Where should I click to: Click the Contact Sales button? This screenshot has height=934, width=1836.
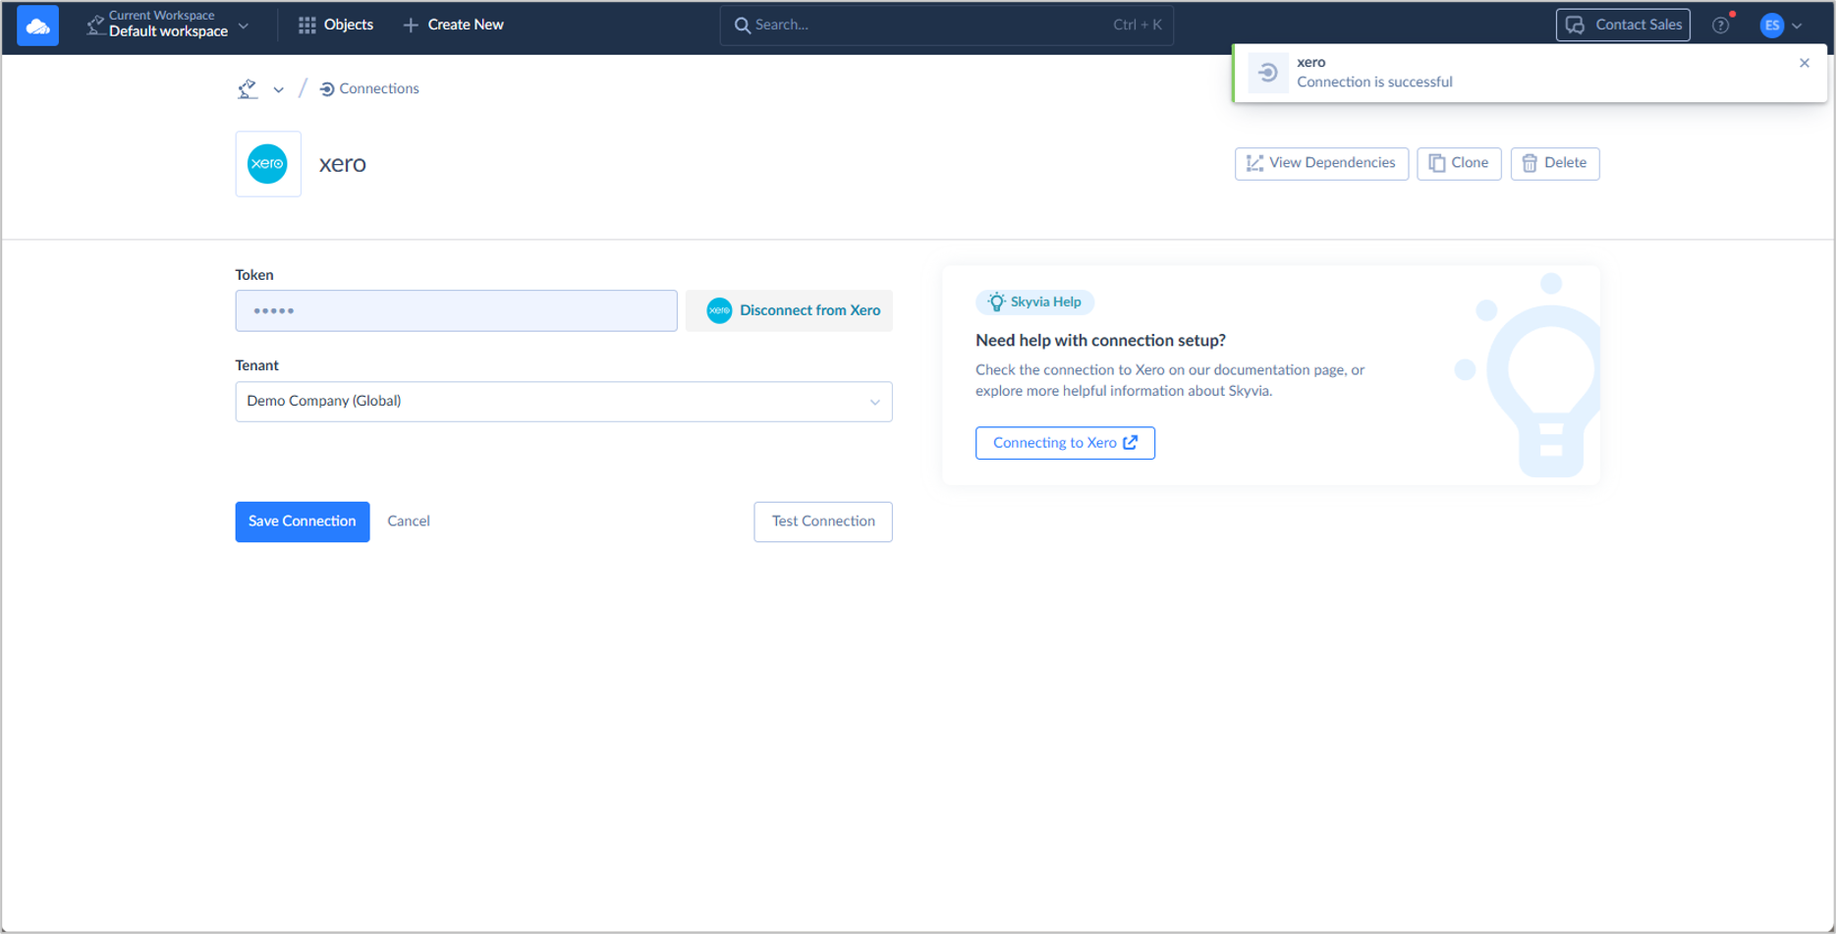pyautogui.click(x=1623, y=25)
